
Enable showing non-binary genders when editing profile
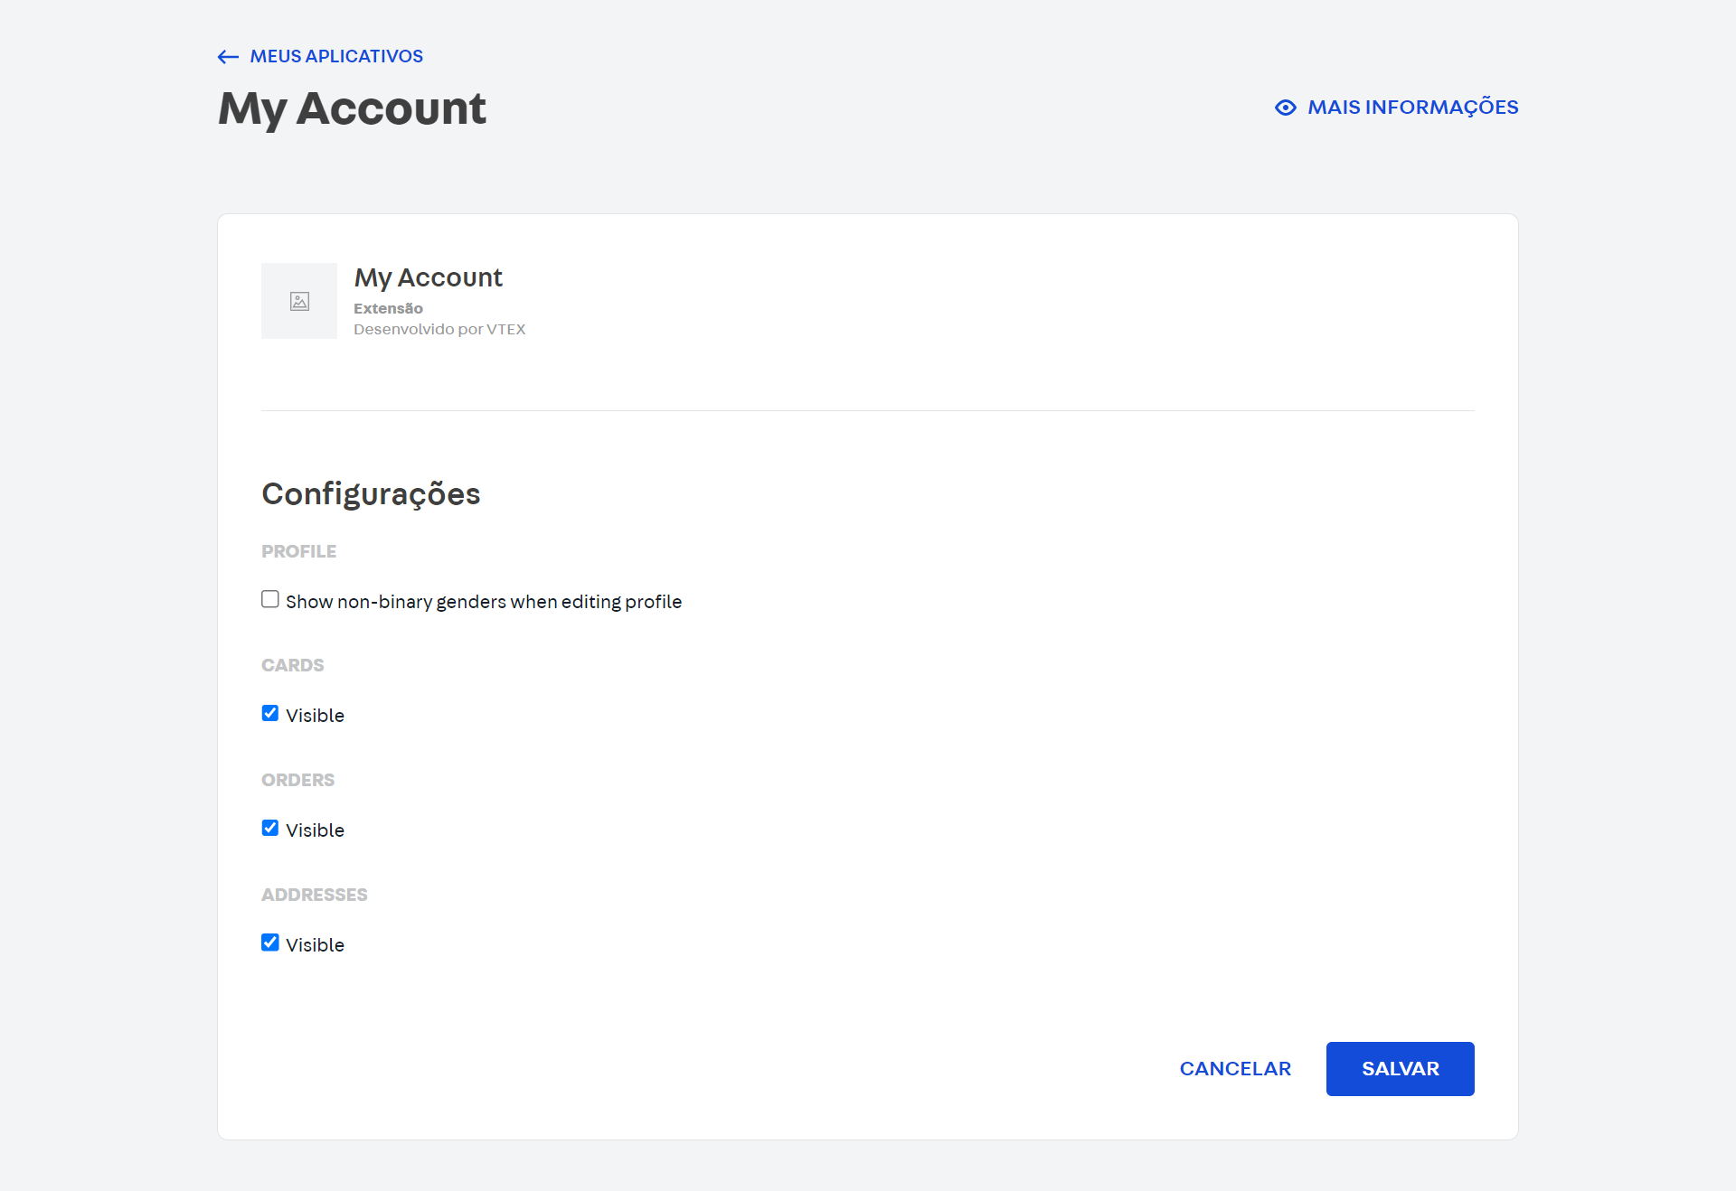[269, 599]
